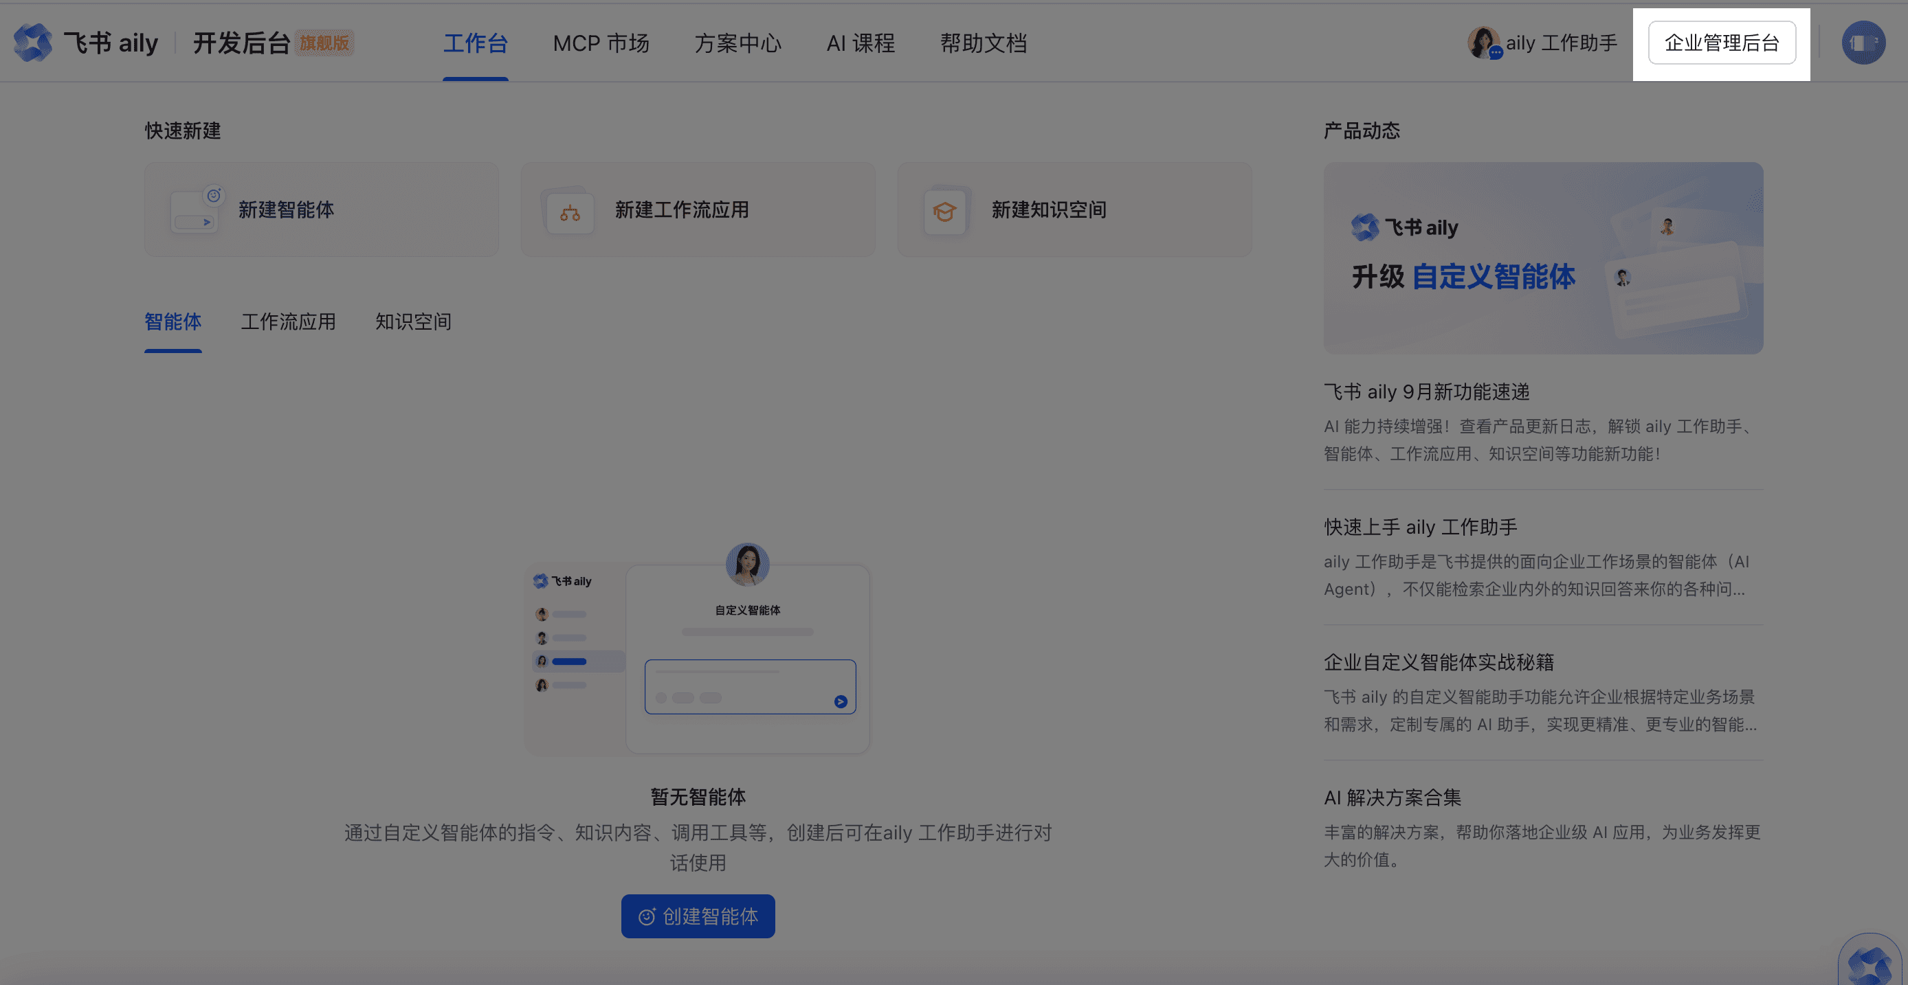Click the Feishu aily logo icon
The image size is (1908, 985).
click(33, 42)
